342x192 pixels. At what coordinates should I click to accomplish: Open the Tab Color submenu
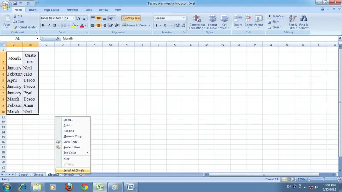click(73, 153)
